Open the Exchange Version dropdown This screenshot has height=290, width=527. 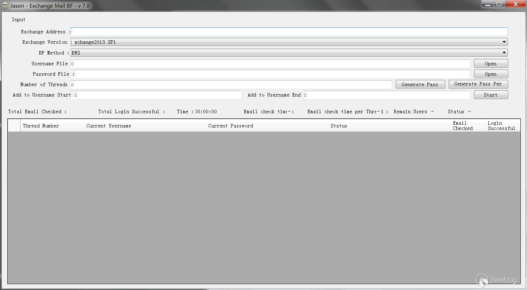pyautogui.click(x=289, y=42)
